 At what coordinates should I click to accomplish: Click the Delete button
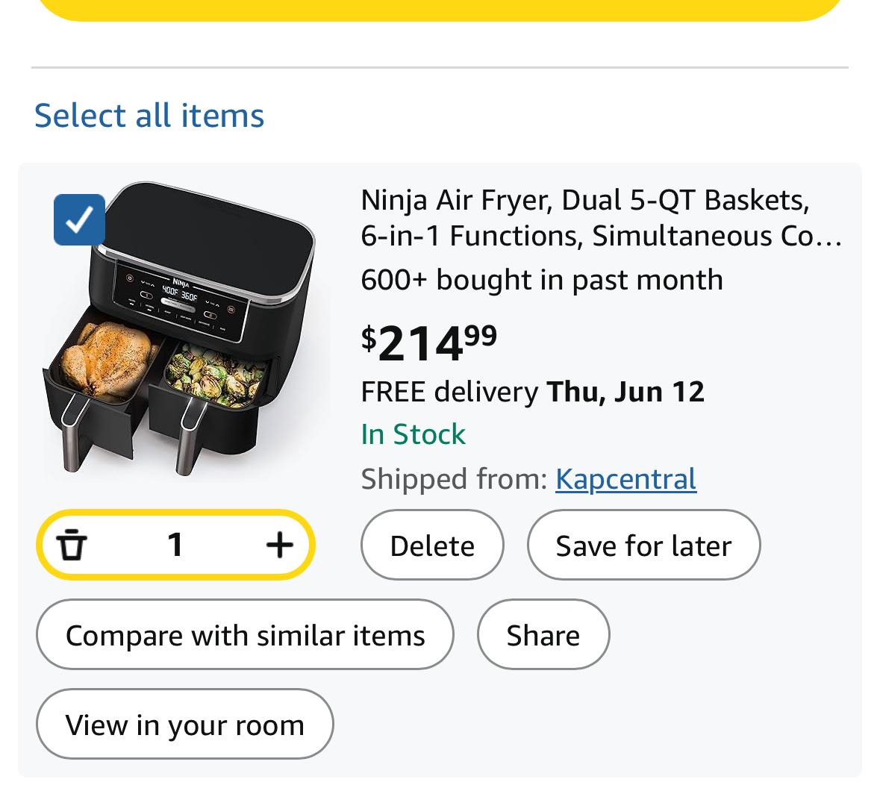432,545
